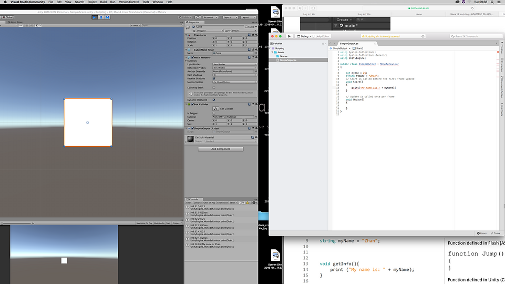Toggle console error messages filter
The height and width of the screenshot is (284, 505).
(x=254, y=203)
